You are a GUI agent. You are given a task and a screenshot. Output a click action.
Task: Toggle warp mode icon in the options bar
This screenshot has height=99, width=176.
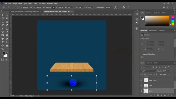coord(116,7)
